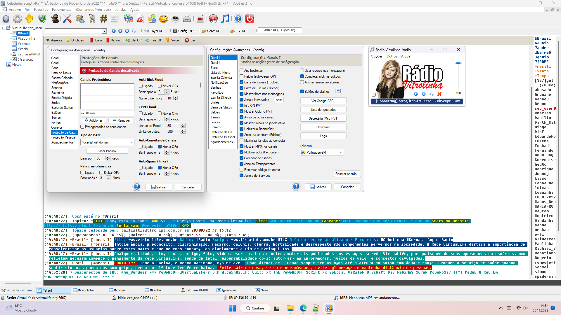Click the globe connect icon in toolbar
The width and height of the screenshot is (561, 315).
tap(6, 19)
